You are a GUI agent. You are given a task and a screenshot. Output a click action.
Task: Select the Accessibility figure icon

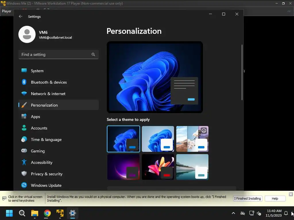pyautogui.click(x=24, y=162)
